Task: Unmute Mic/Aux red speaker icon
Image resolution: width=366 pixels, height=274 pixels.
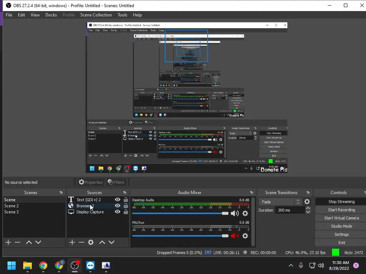Action: point(234,236)
